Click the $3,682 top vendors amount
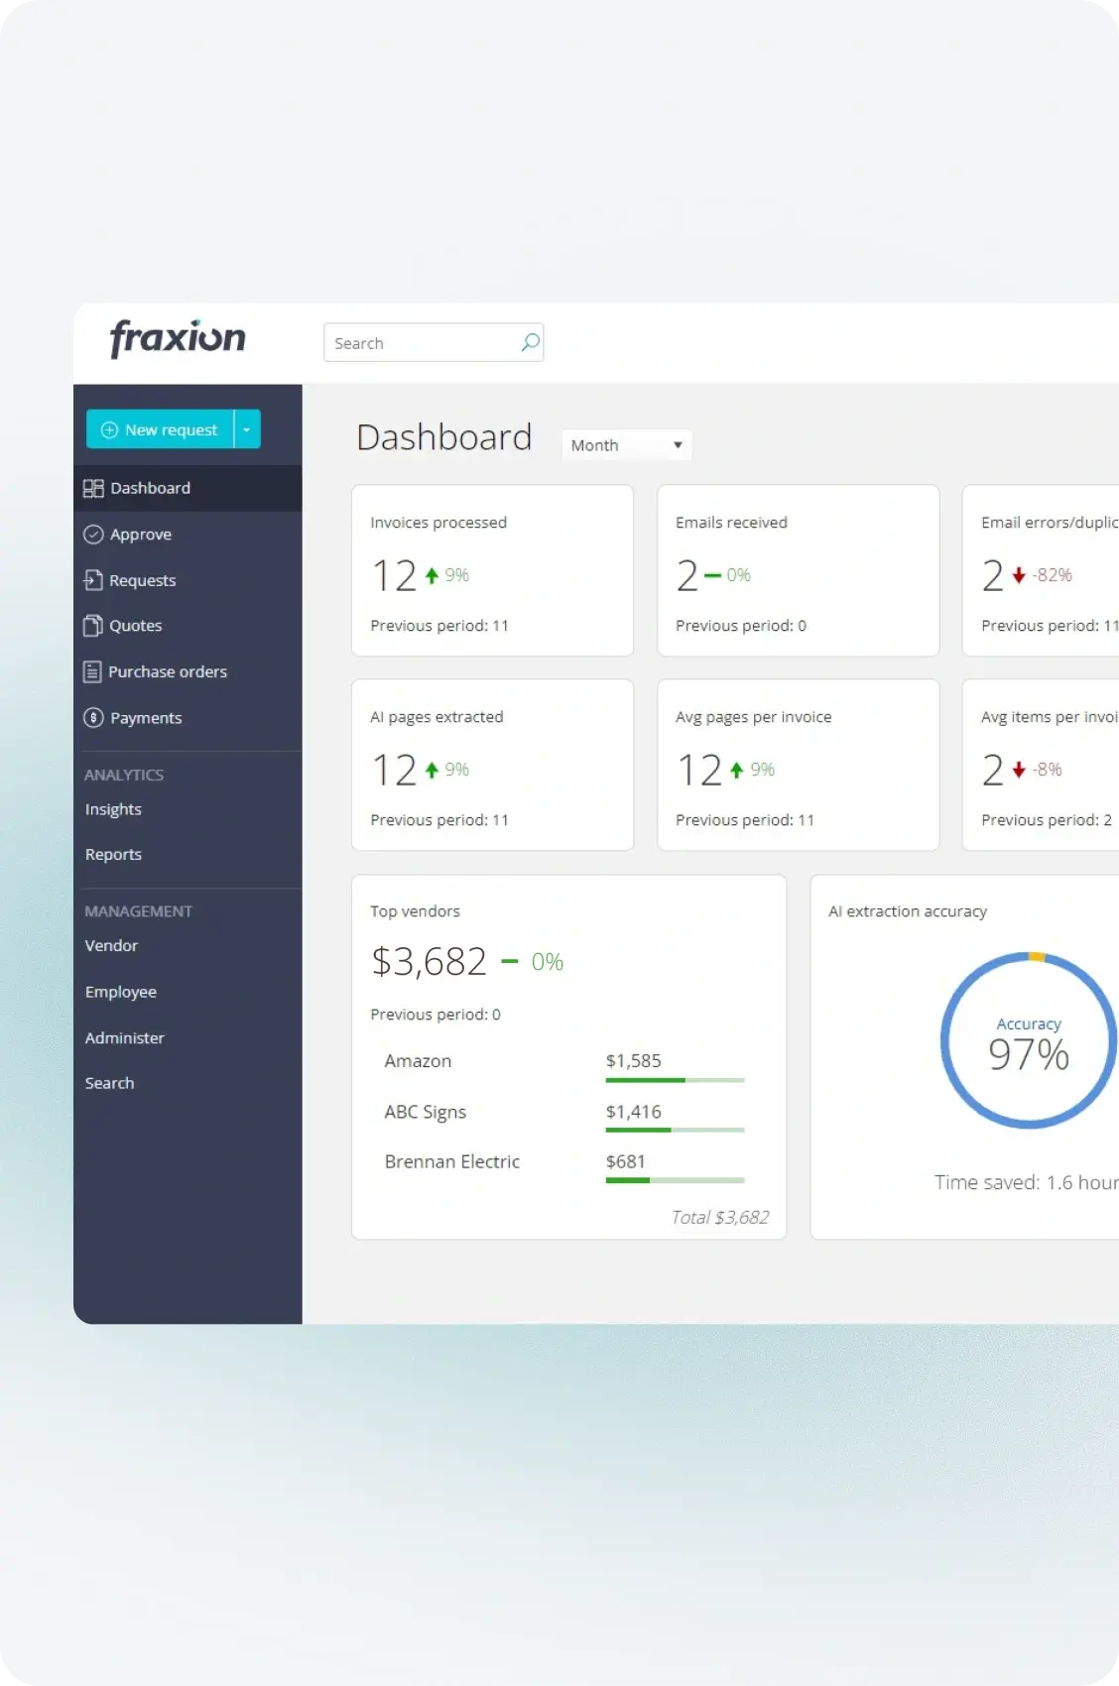The image size is (1119, 1686). (x=429, y=961)
